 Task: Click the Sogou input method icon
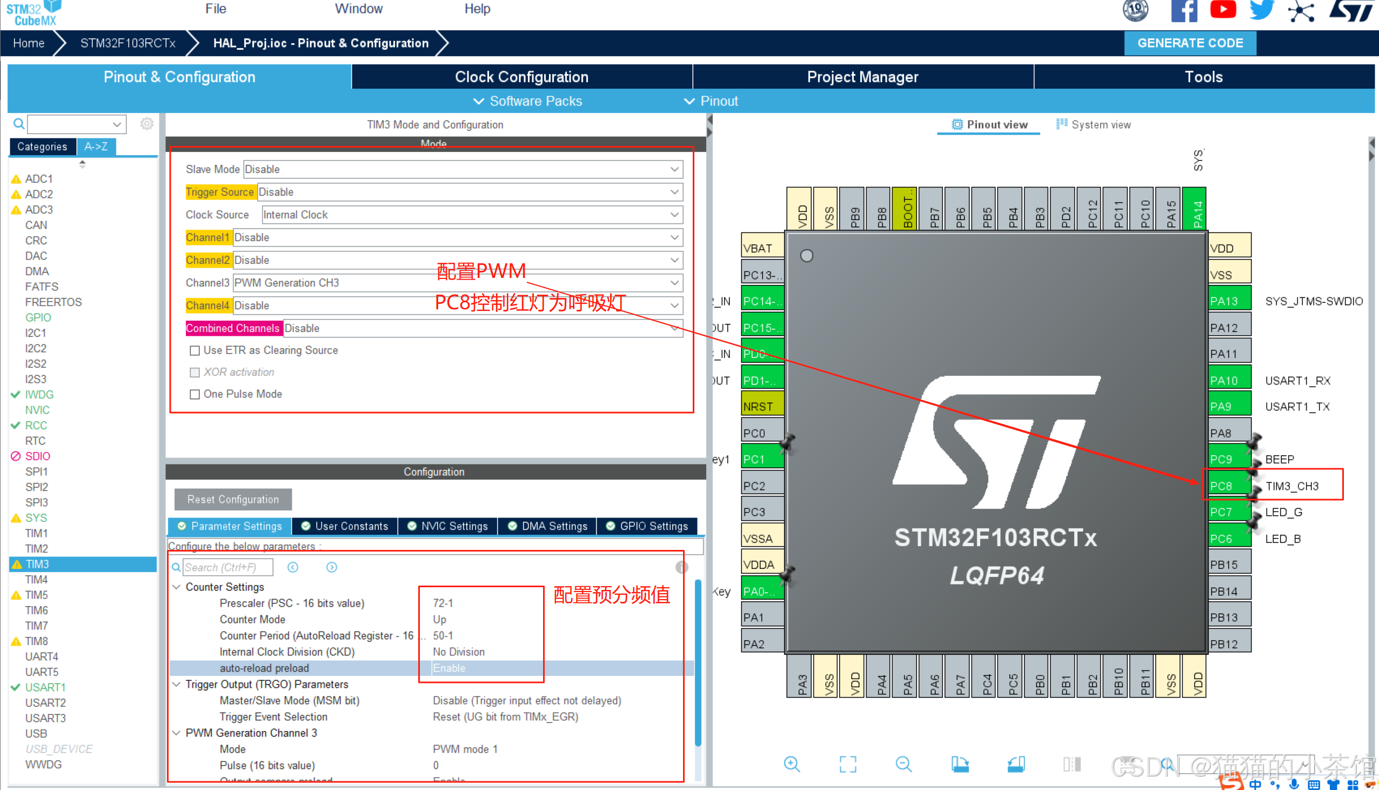(1231, 782)
